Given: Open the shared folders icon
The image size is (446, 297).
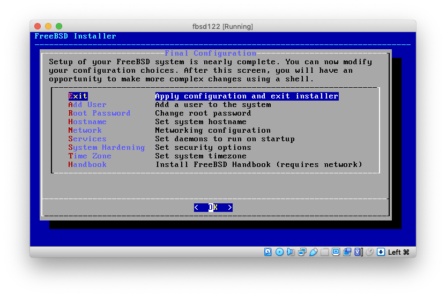Looking at the screenshot, I should [x=325, y=252].
